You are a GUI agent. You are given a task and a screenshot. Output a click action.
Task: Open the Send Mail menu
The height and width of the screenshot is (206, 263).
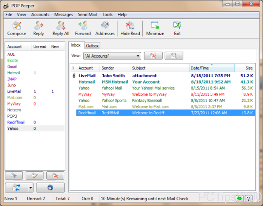[87, 15]
